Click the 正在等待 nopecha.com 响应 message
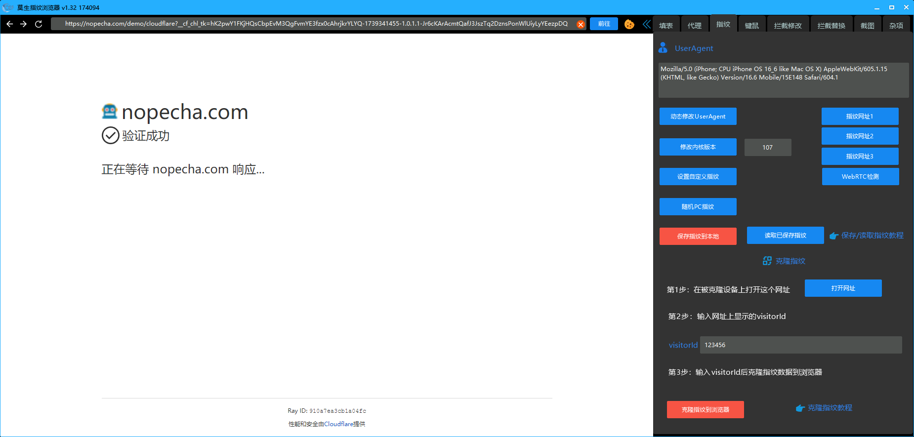This screenshot has height=437, width=914. 183,169
